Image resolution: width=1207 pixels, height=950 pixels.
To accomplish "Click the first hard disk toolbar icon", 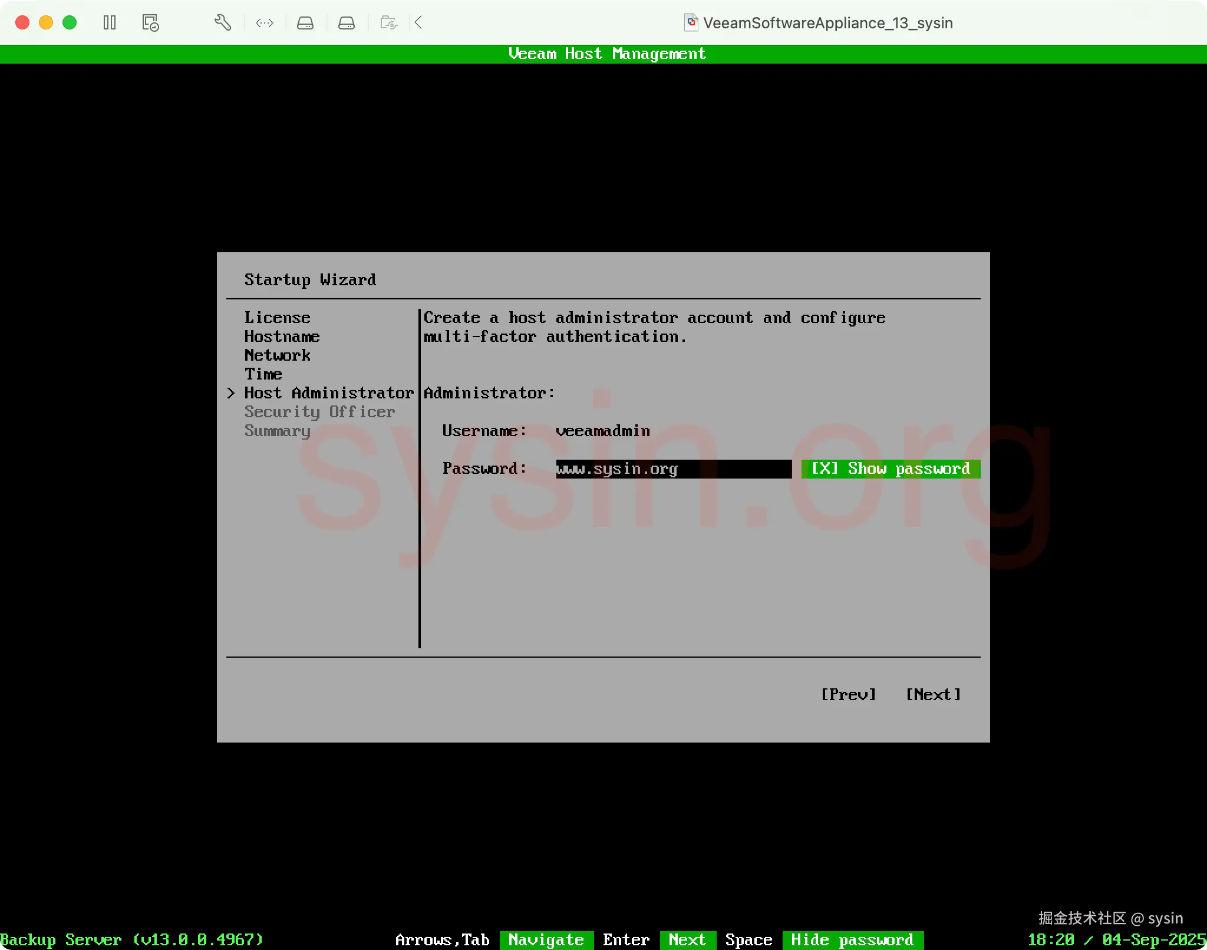I will point(305,22).
